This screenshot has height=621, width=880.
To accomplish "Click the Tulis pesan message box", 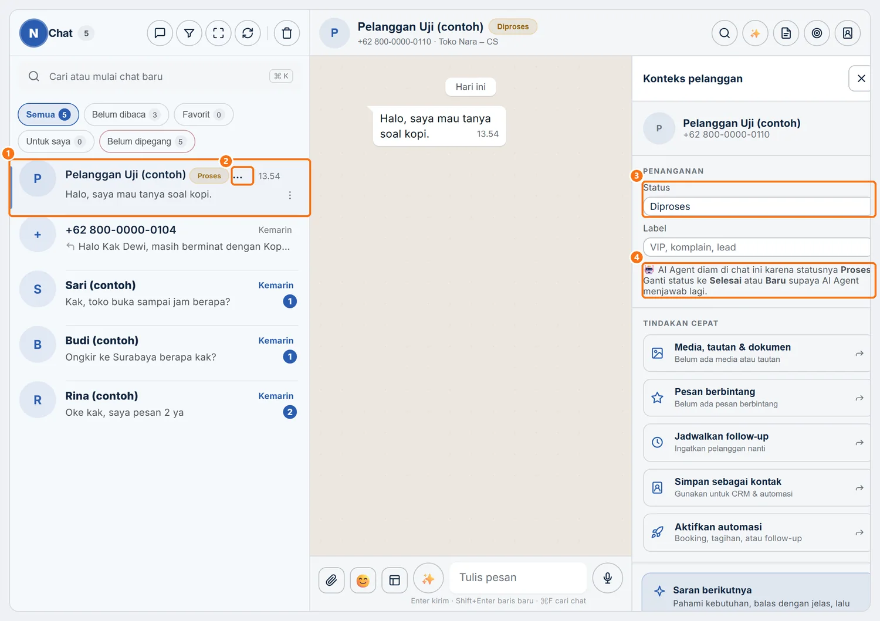I will 518,578.
